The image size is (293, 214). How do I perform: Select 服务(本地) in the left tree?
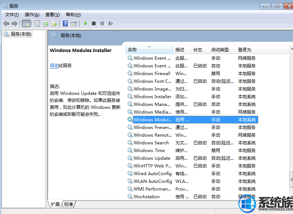tap(18, 34)
